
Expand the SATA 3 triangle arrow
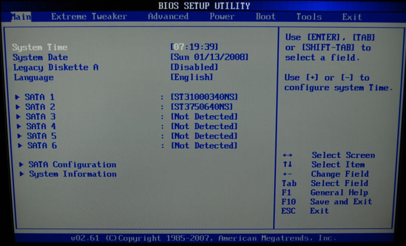pyautogui.click(x=18, y=116)
